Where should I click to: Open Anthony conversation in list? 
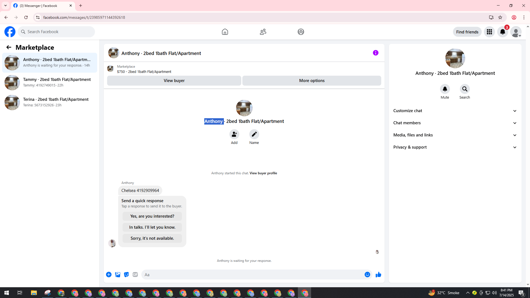click(x=50, y=63)
